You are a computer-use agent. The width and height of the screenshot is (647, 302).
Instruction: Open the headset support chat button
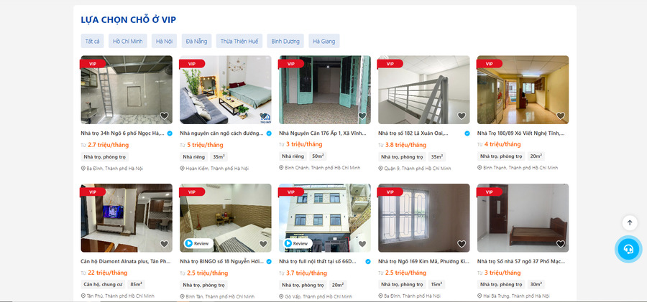(628, 249)
